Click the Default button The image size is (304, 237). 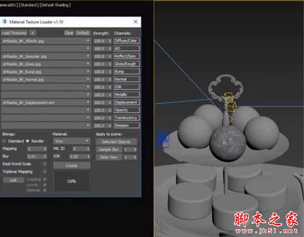point(82,33)
